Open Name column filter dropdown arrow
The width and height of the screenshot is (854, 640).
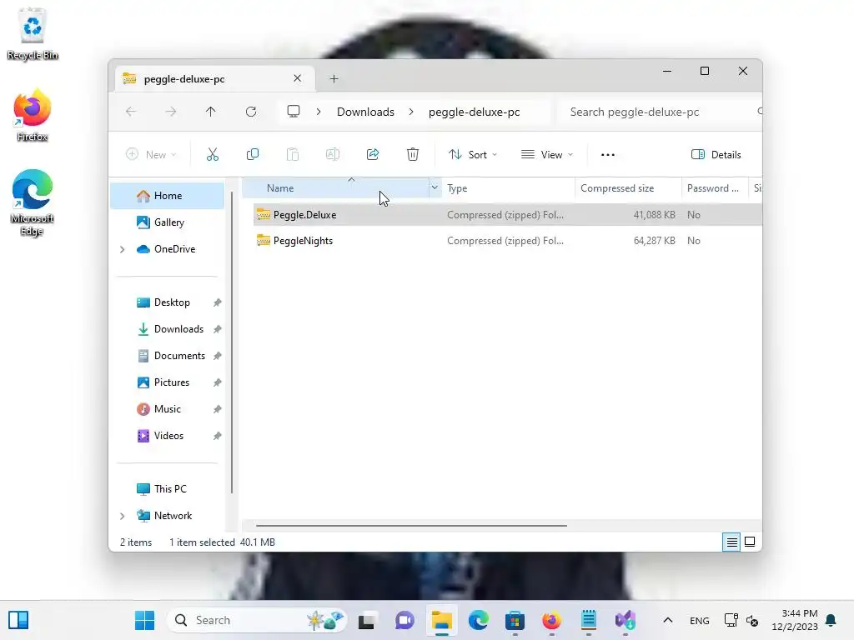[x=435, y=187]
